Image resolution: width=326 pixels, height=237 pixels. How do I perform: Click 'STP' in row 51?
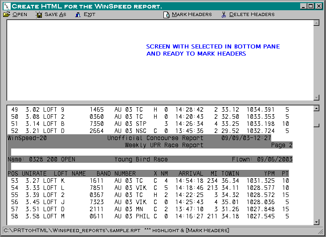coord(141,124)
